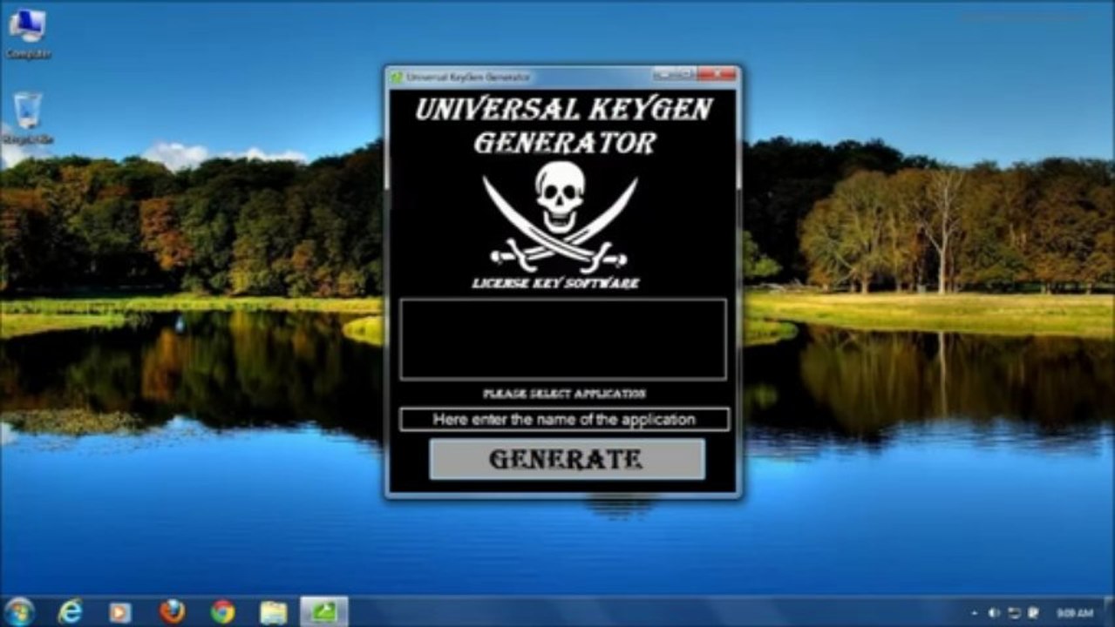Click the pirate skull and swords logo
1115x627 pixels.
pyautogui.click(x=560, y=216)
